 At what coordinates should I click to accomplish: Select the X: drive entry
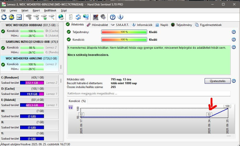tap(30, 125)
